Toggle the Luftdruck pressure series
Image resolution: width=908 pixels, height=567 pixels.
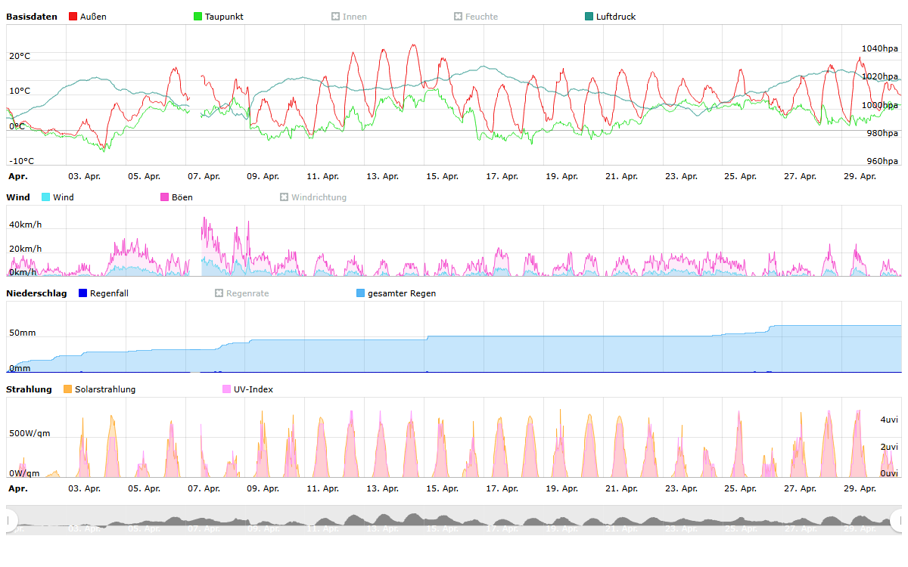(589, 17)
